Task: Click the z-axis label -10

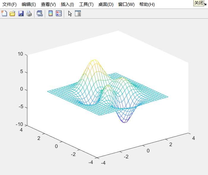Action: (19, 124)
